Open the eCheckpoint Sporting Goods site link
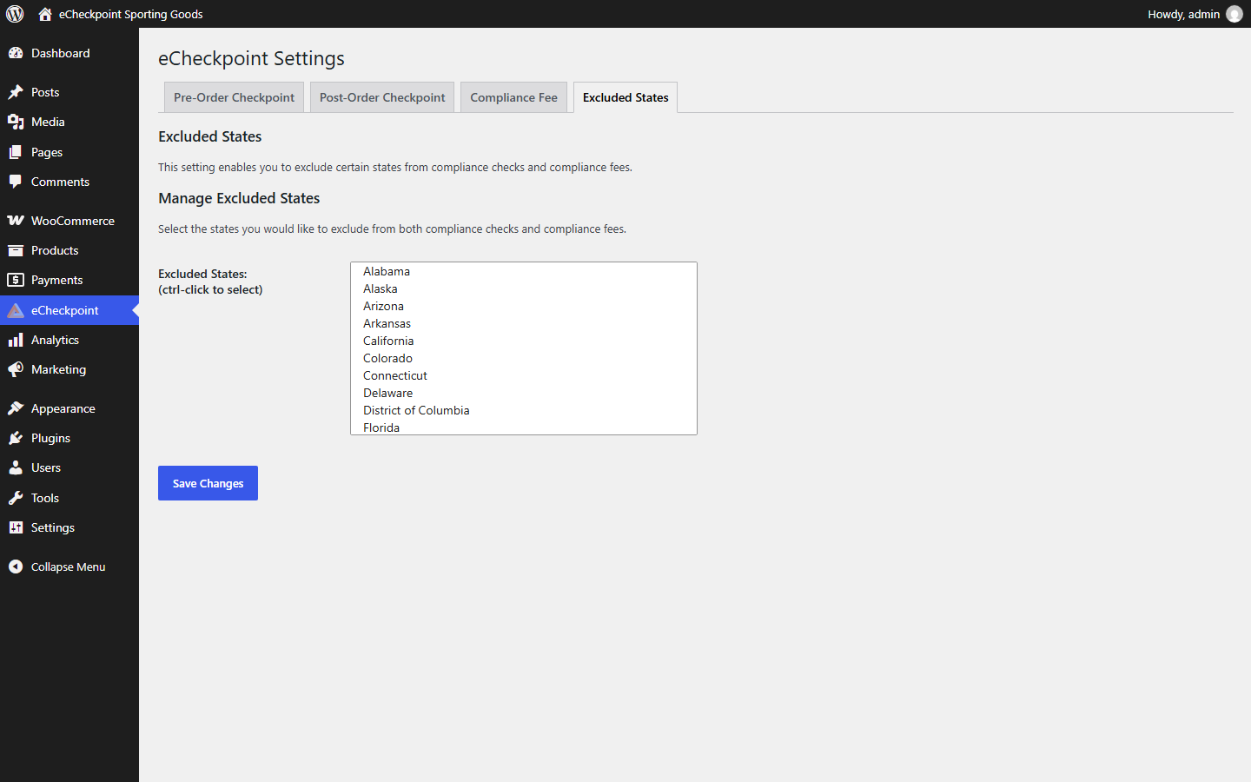The image size is (1251, 782). [x=130, y=14]
